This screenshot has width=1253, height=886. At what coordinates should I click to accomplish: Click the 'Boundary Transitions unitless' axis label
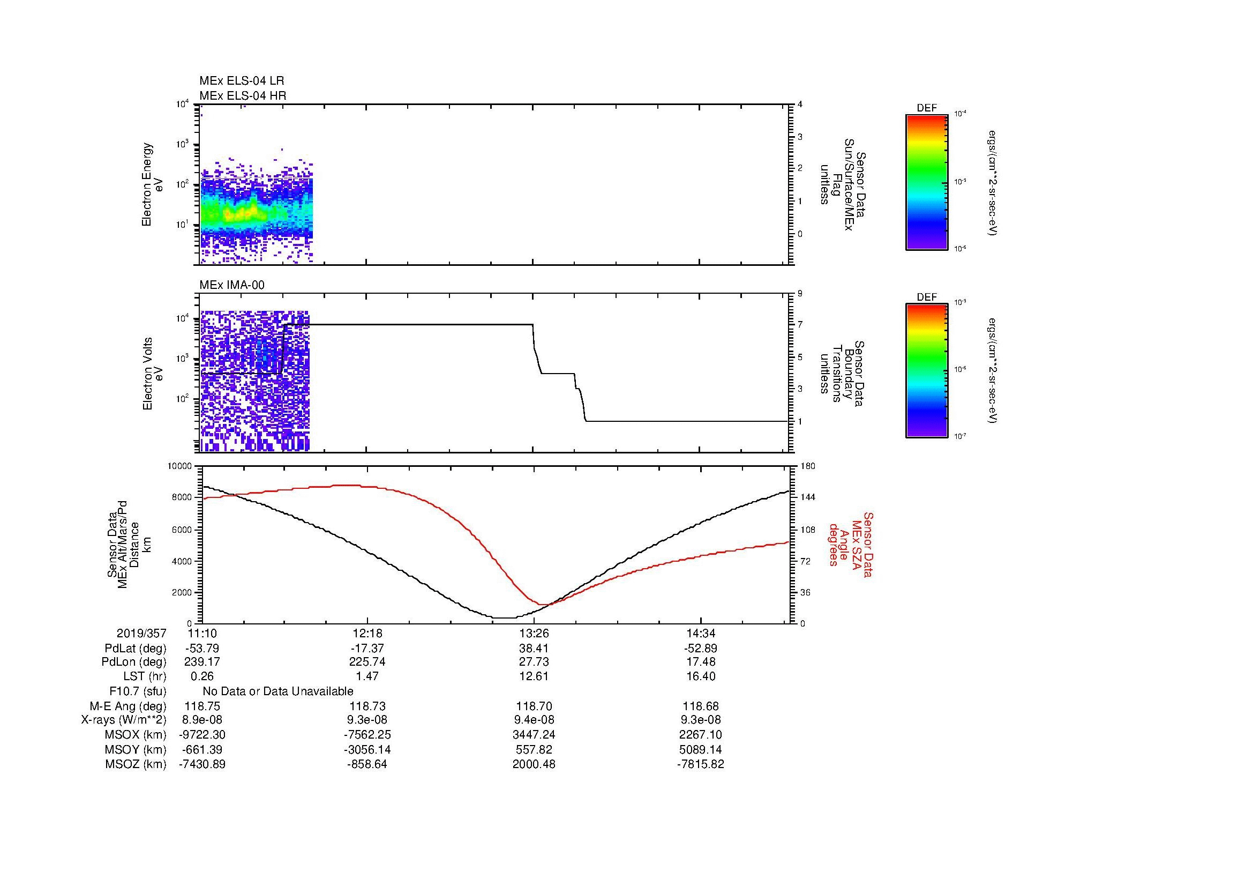tap(842, 374)
